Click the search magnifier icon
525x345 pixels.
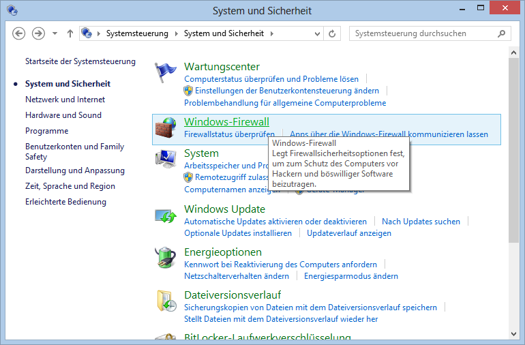(x=501, y=33)
